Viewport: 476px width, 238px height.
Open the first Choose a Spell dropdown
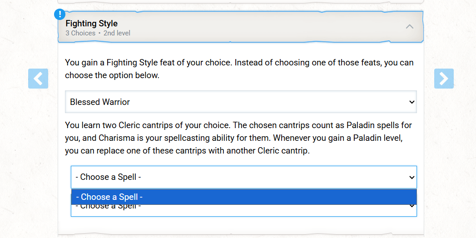[x=244, y=177]
